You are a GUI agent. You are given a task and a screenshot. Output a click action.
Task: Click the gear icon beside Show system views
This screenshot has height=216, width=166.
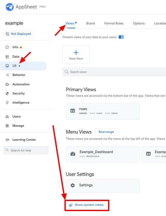71,205
